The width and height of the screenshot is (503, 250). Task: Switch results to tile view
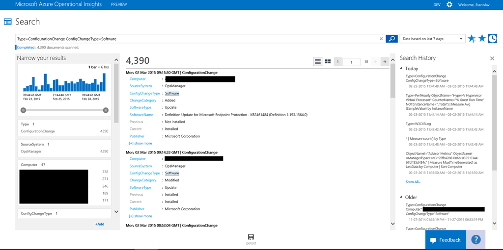point(328,62)
